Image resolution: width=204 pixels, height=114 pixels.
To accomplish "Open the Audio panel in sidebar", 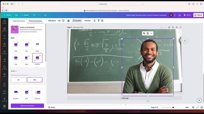I will coord(4,84).
